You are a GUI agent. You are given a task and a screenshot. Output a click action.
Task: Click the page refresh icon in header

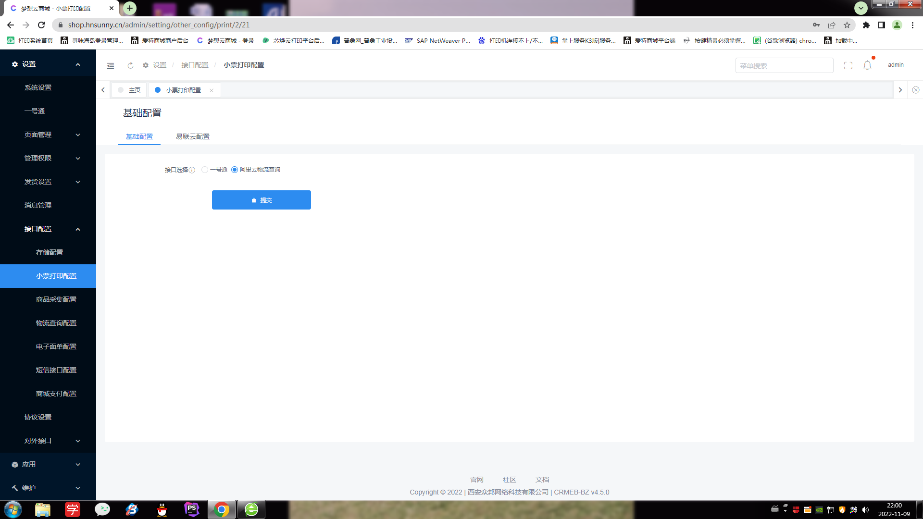point(130,65)
